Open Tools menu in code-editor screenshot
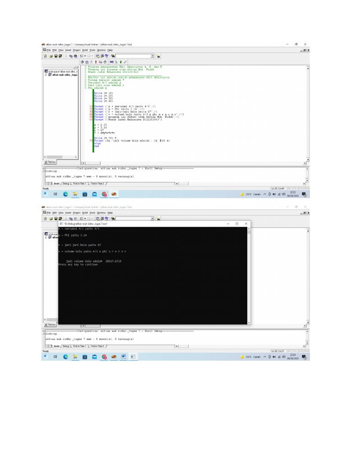This screenshot has height=468, width=351. 92,50
